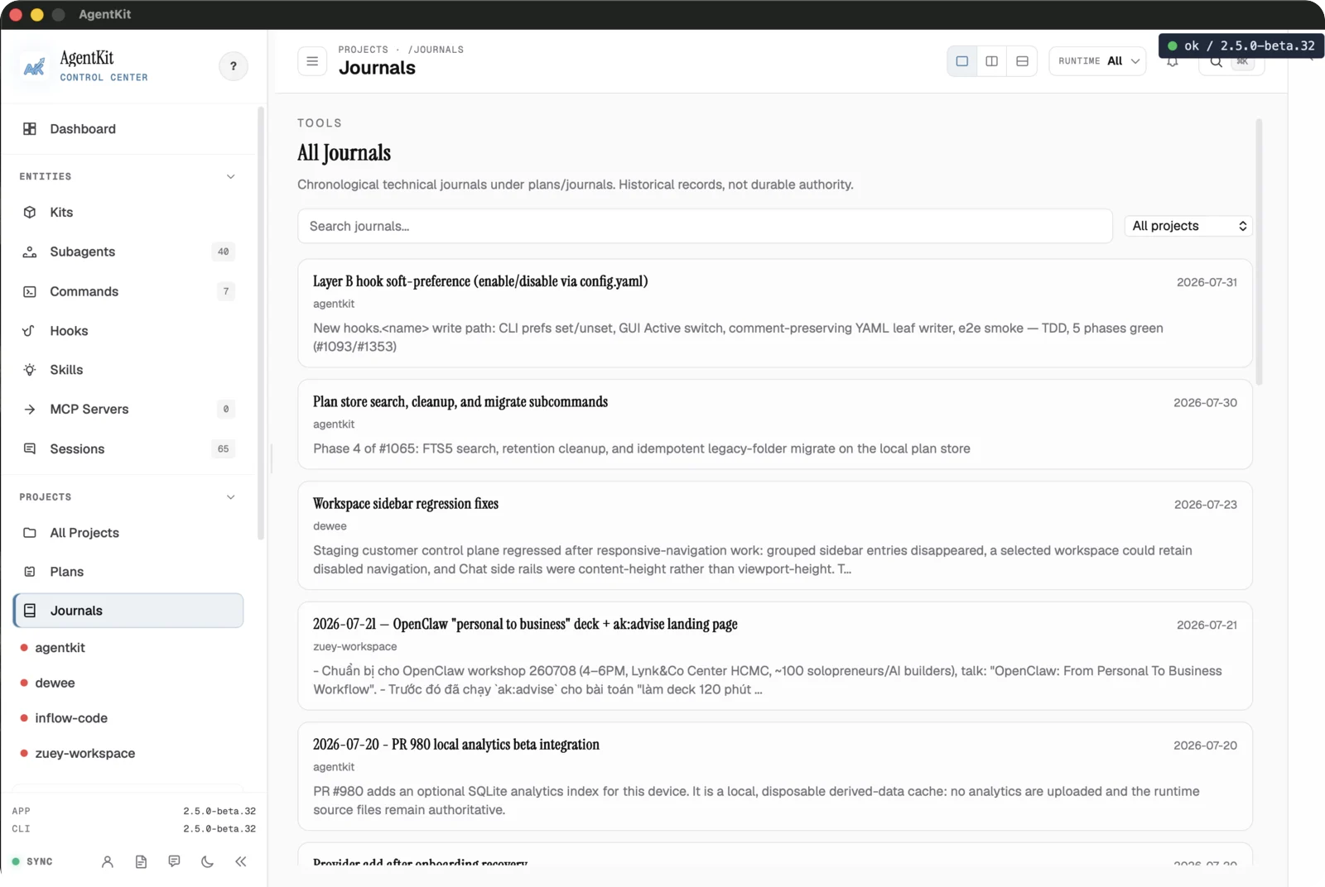Collapse the sidebar with double chevron
Screen dimensions: 1325x887
[x=241, y=862]
